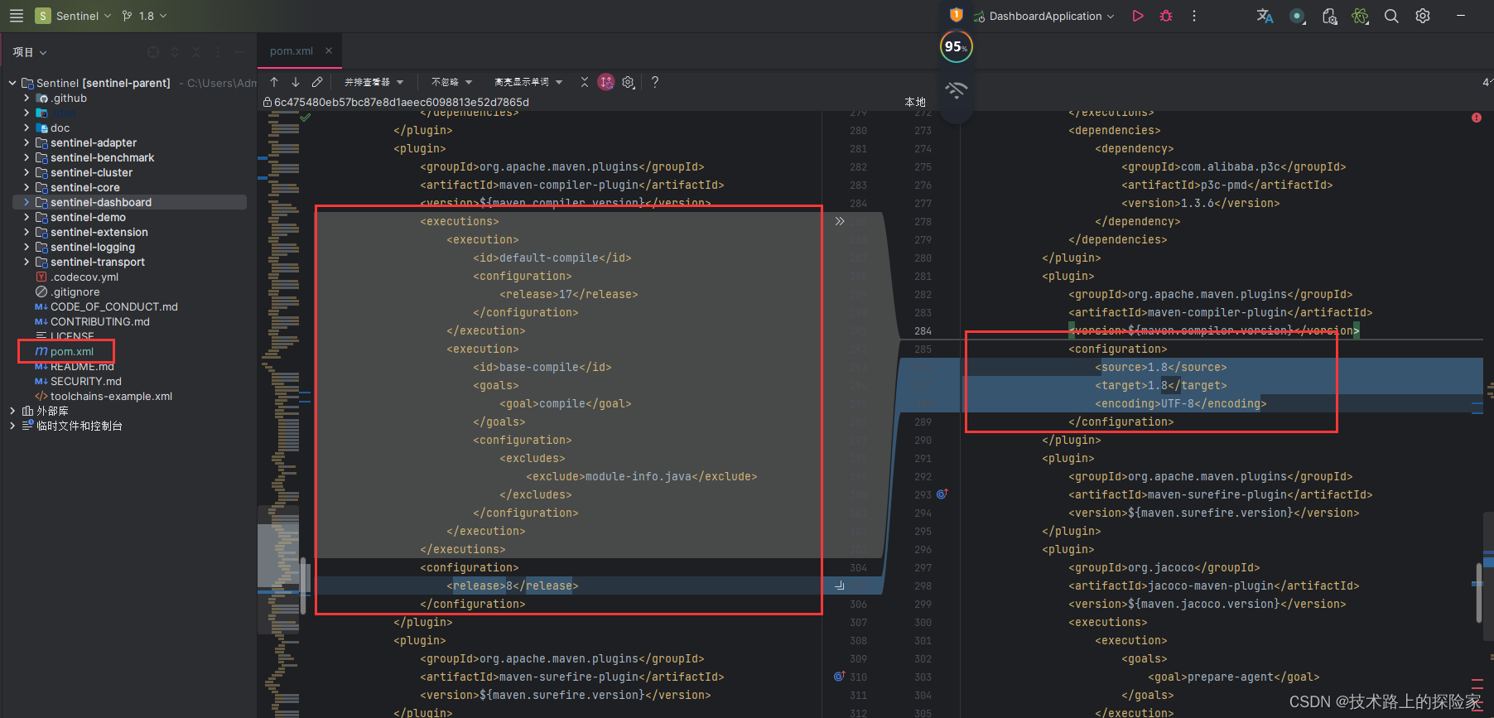Select .gitignore file in project tree
This screenshot has width=1494, height=718.
[75, 292]
